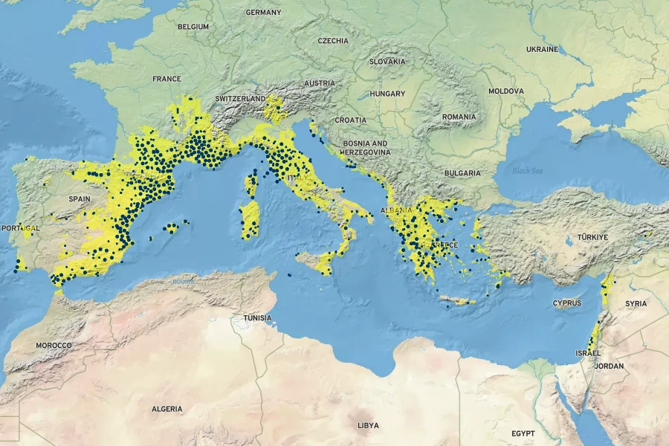Image resolution: width=669 pixels, height=446 pixels.
Task: Click the CYPRUS label
Action: (x=567, y=303)
